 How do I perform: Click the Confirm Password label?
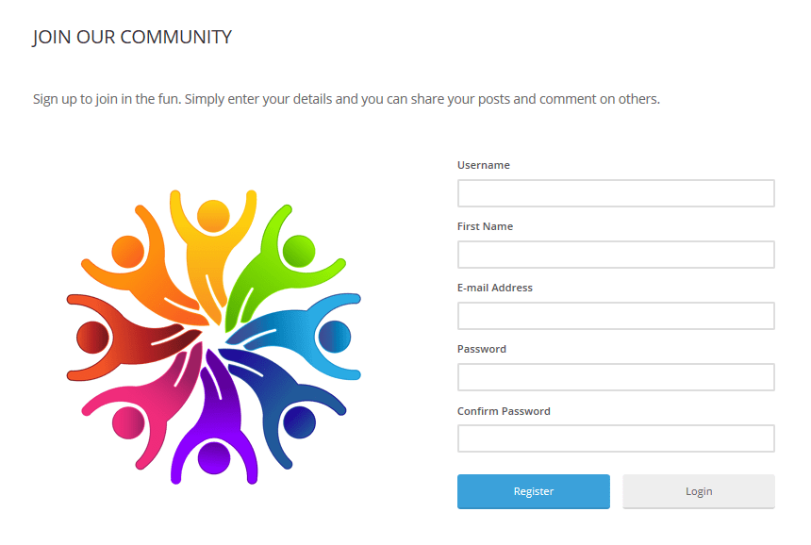point(504,411)
